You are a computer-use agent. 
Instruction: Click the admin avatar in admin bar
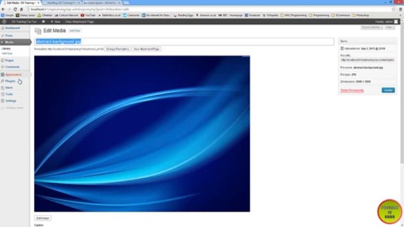click(396, 22)
